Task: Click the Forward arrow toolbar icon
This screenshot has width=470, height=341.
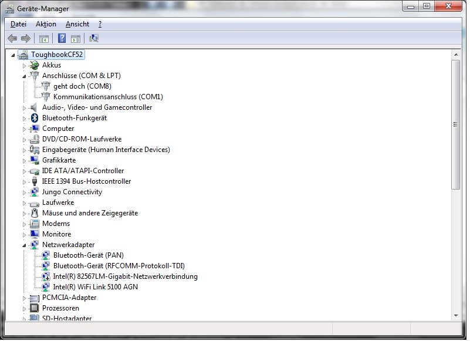Action: click(26, 38)
